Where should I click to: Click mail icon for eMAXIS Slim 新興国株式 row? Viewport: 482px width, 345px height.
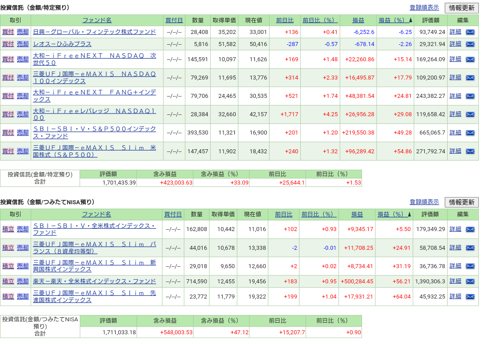point(470,266)
